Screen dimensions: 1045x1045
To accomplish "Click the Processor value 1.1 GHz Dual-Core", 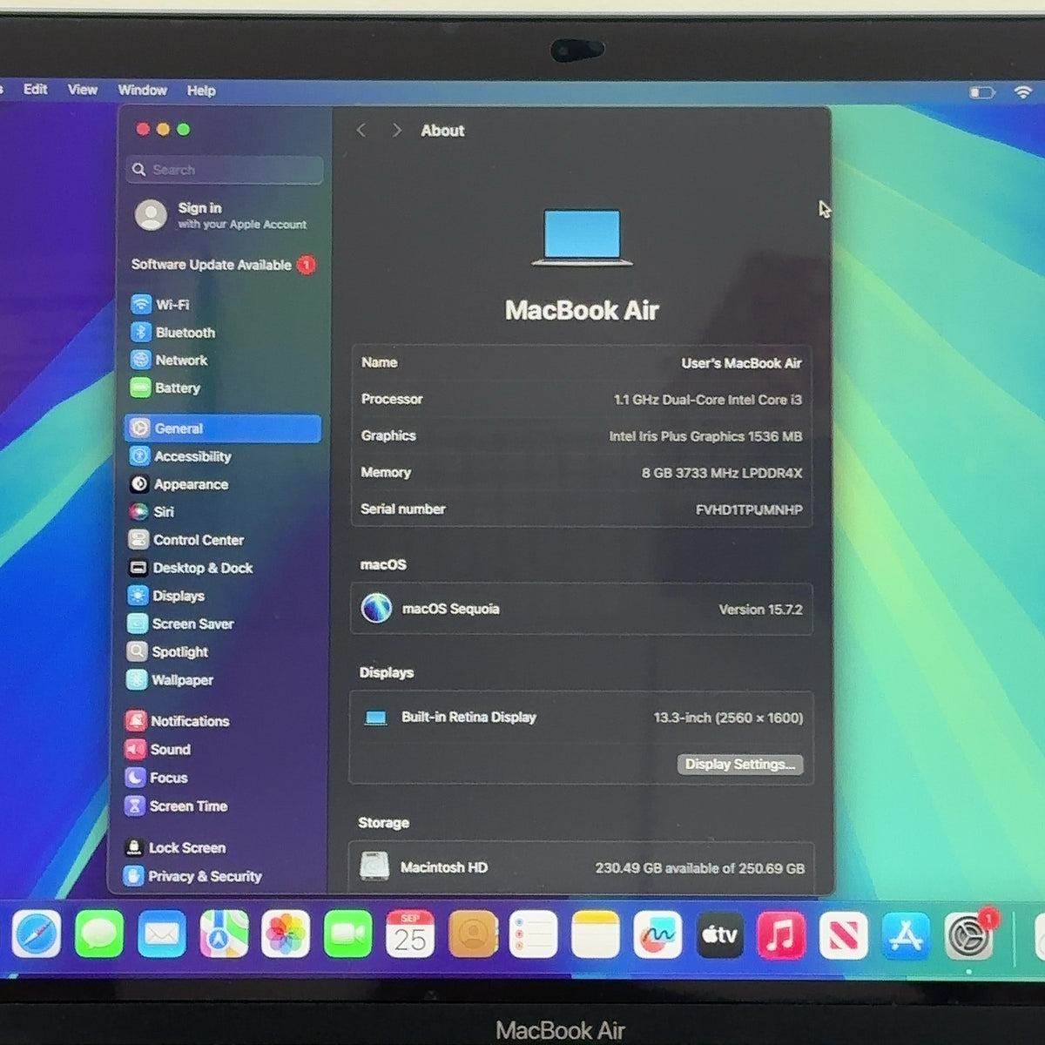I will 708,400.
